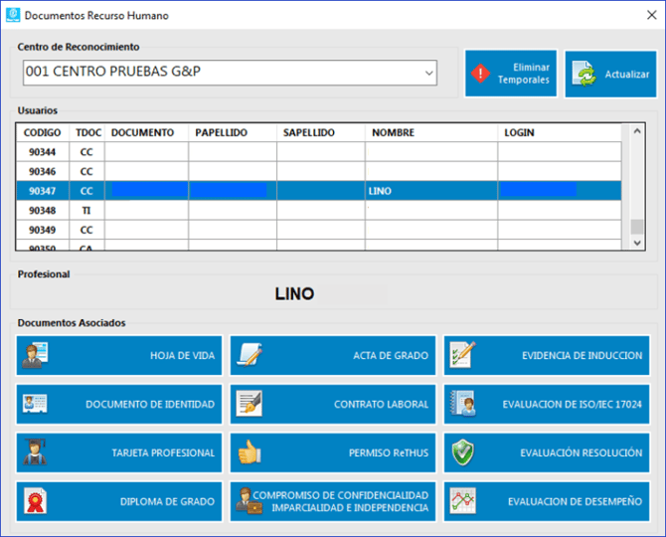Sort by the CODIGO column header
The image size is (666, 537).
click(x=43, y=132)
